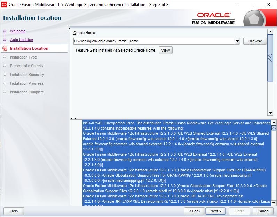The image size is (277, 217).
Task: Click the Installation Progress step bullet
Action: click(5, 83)
